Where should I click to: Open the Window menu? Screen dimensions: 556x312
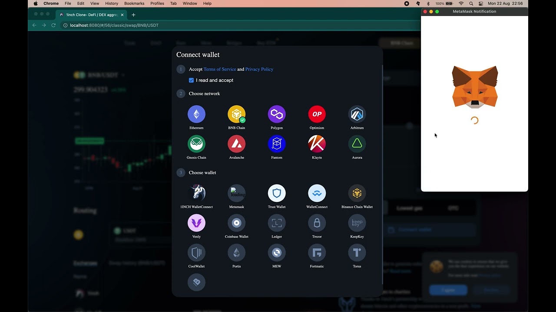190,3
